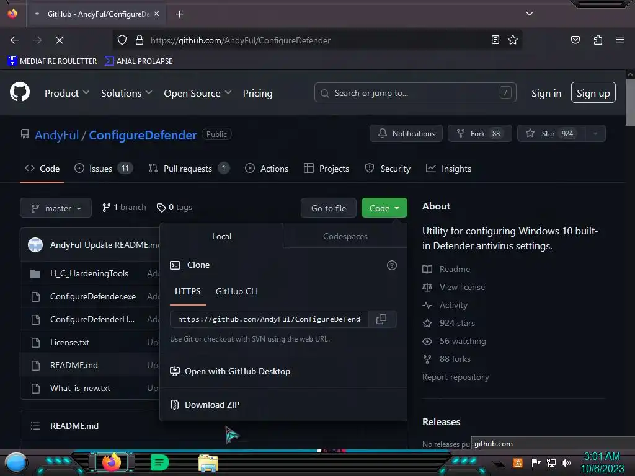Click the clone URL text field
The height and width of the screenshot is (476, 635).
point(269,319)
